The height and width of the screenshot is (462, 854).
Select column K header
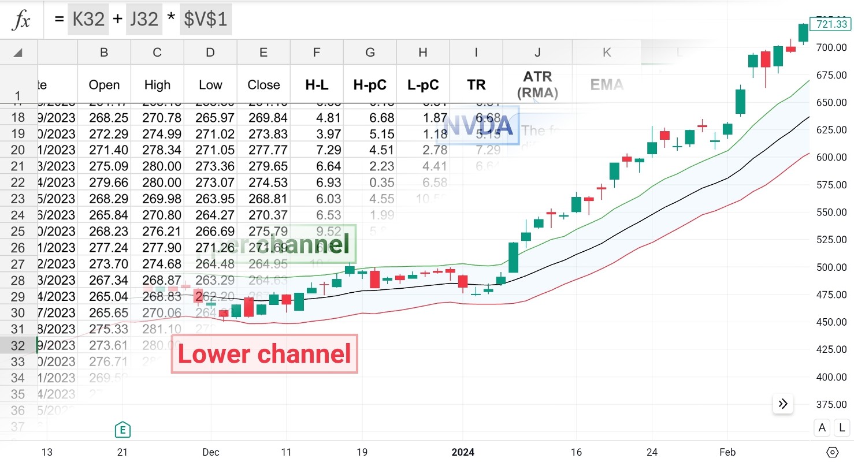click(x=607, y=53)
